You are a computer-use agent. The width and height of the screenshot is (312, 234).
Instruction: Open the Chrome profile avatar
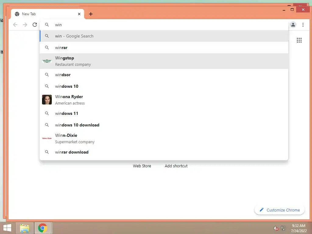pos(293,25)
